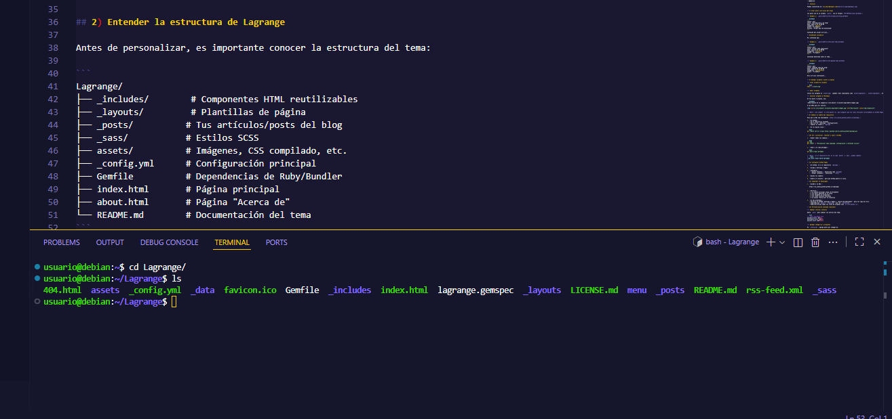Click the dot beside the 'ls' command
This screenshot has height=419, width=892.
(37, 278)
